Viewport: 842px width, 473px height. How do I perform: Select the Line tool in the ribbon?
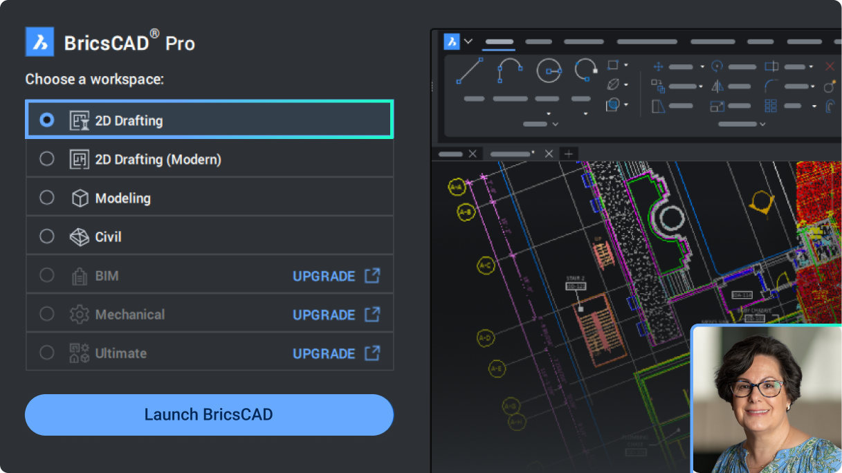468,70
